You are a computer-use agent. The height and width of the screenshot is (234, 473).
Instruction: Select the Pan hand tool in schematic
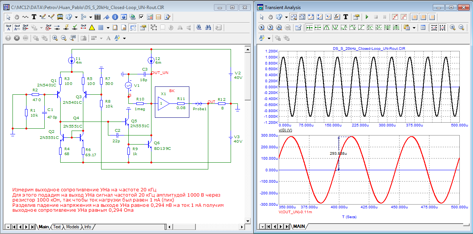17,17
